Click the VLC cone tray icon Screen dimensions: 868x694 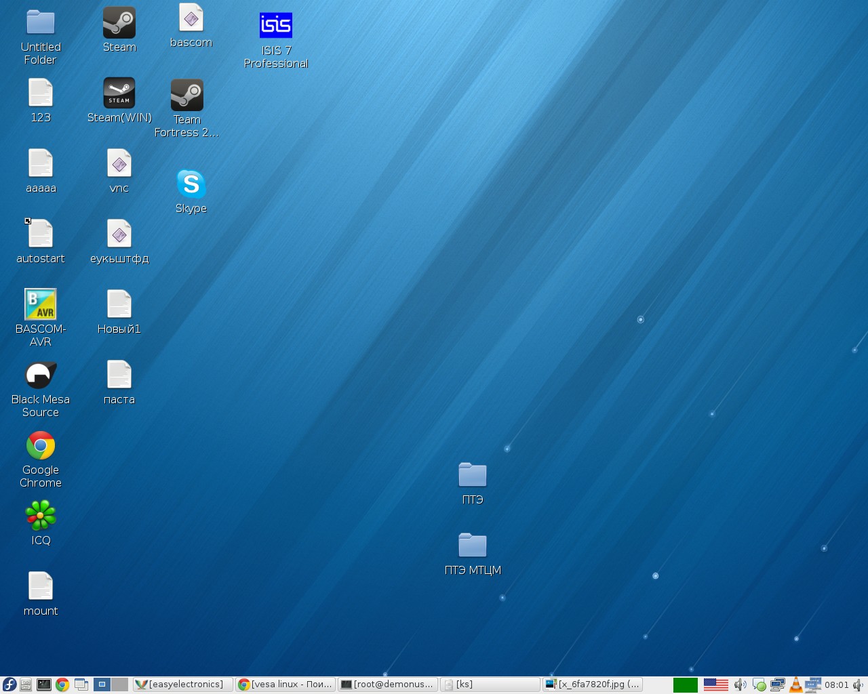point(795,685)
